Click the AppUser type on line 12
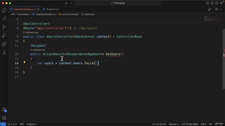 point(94,54)
